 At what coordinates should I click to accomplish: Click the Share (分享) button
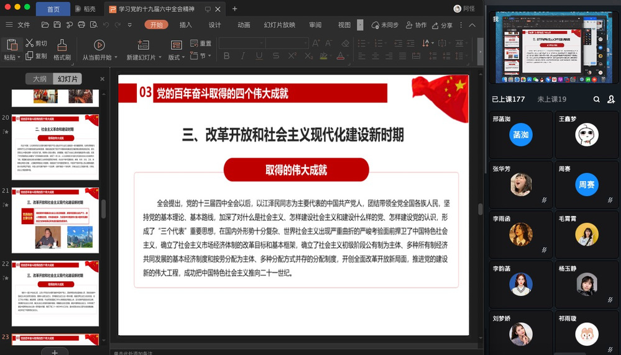(443, 25)
